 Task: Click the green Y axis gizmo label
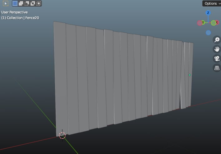[203, 22]
